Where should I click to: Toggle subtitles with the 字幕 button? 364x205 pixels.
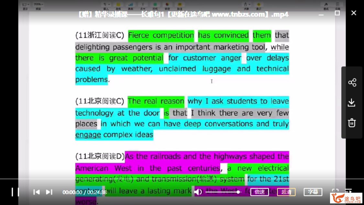pyautogui.click(x=313, y=192)
